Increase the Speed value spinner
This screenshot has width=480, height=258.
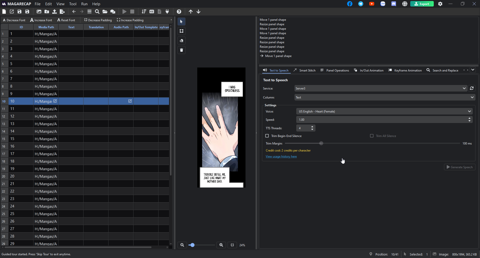coord(469,118)
